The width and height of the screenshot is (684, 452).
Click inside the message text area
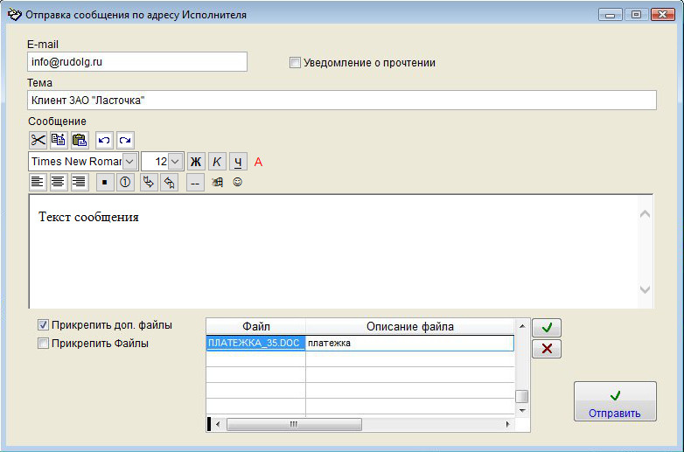pyautogui.click(x=334, y=252)
